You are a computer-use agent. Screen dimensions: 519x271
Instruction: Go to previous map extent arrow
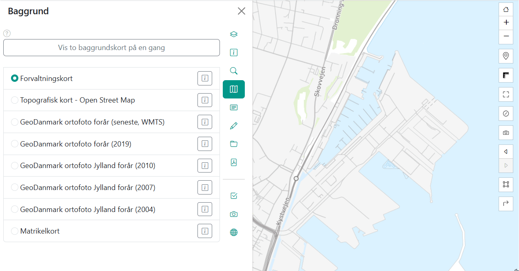pyautogui.click(x=506, y=152)
